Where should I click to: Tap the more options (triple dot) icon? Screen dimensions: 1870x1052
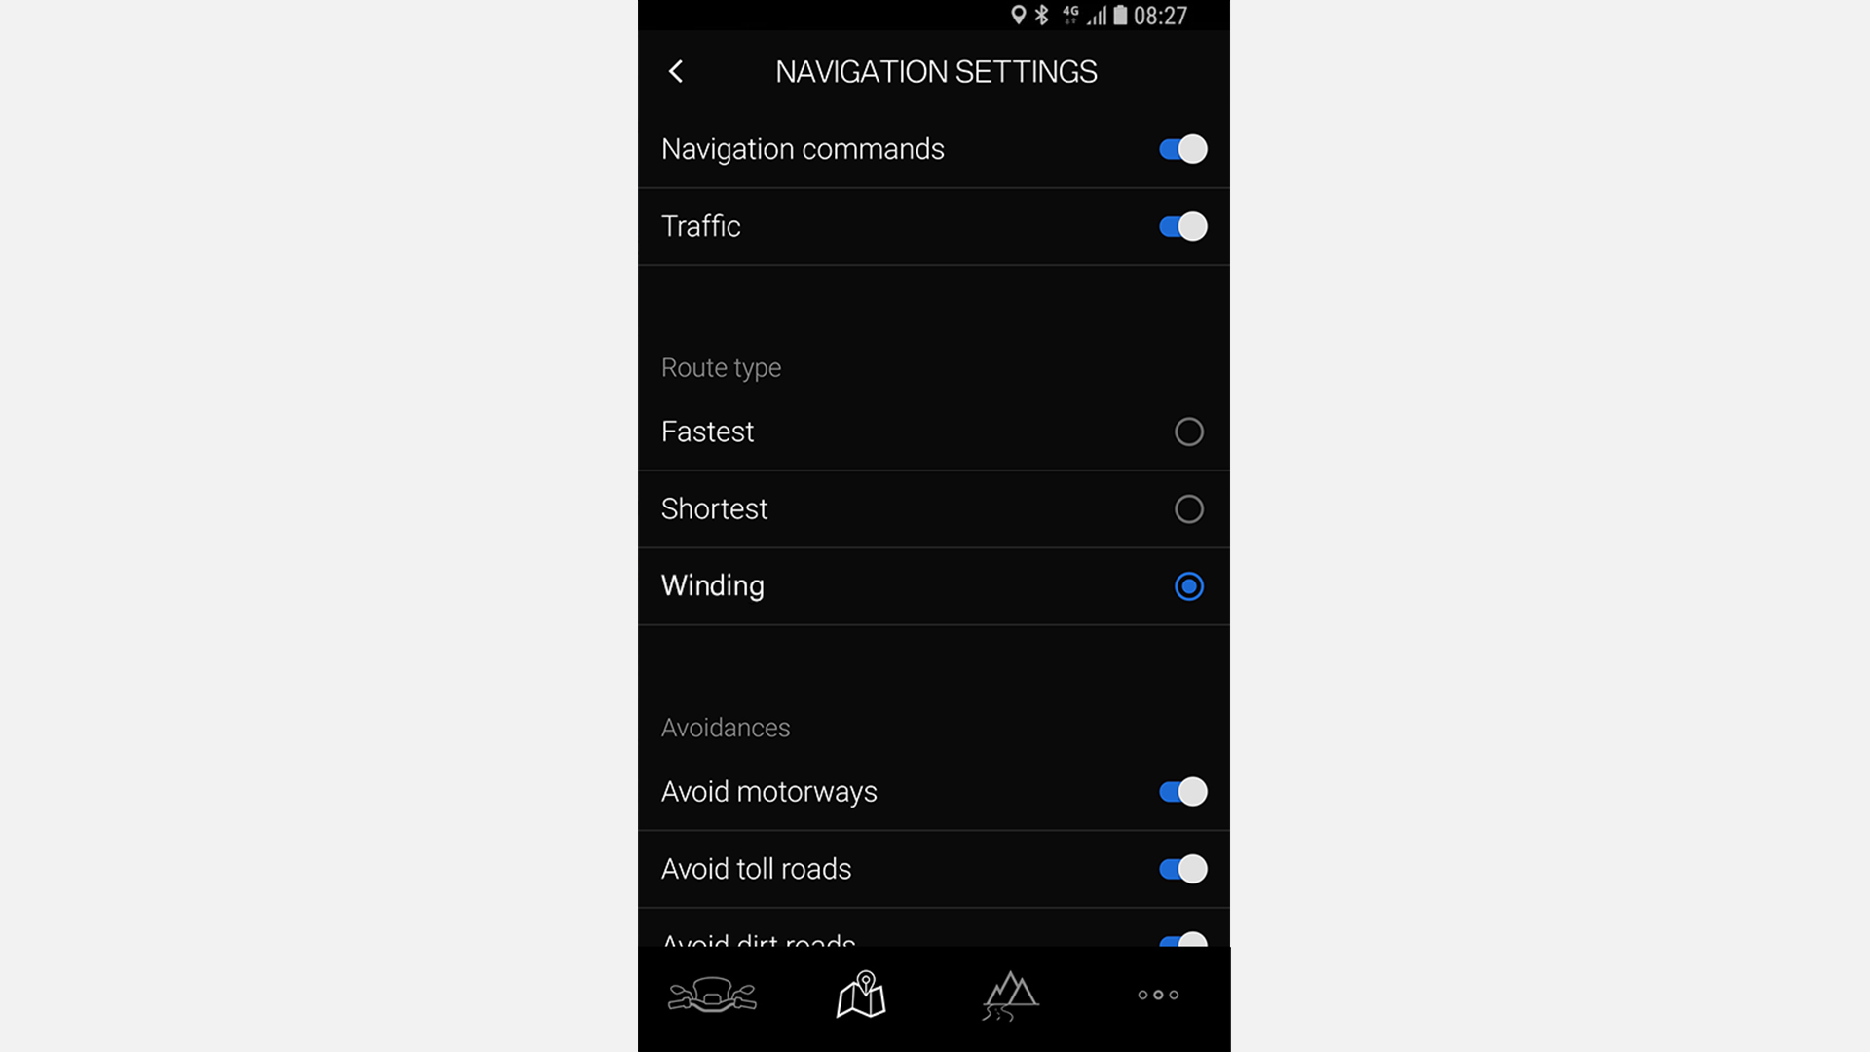pyautogui.click(x=1157, y=996)
